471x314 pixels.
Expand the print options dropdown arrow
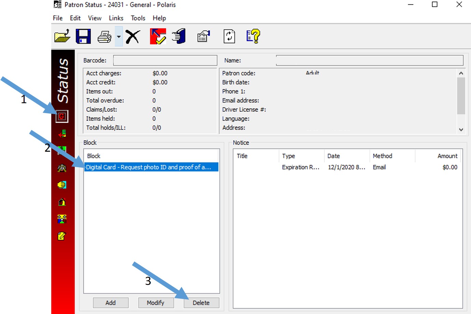tap(119, 36)
